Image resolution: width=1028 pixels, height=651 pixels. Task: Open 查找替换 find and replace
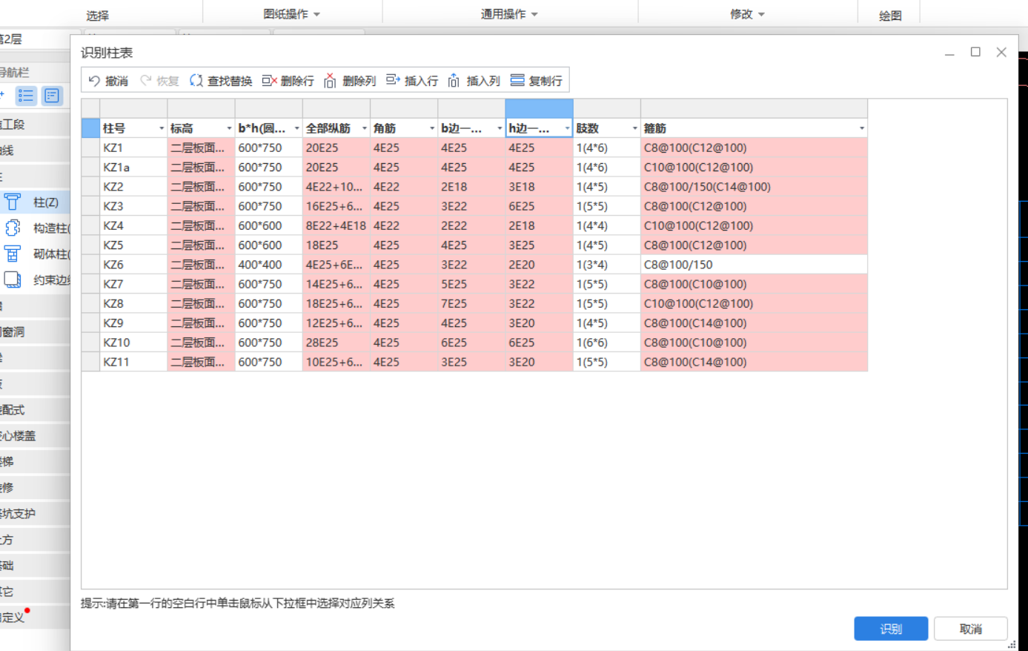coord(221,81)
